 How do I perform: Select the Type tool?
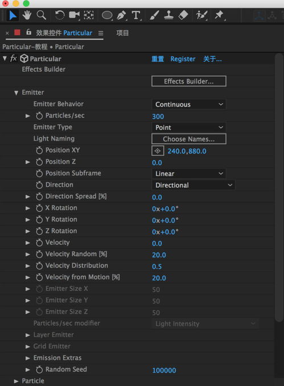136,15
